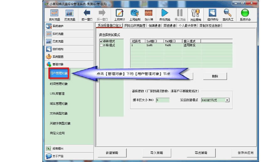Viewport: 280px width, 162px height.
Task: Select the 文件类型对象 node
Action: 59,113
